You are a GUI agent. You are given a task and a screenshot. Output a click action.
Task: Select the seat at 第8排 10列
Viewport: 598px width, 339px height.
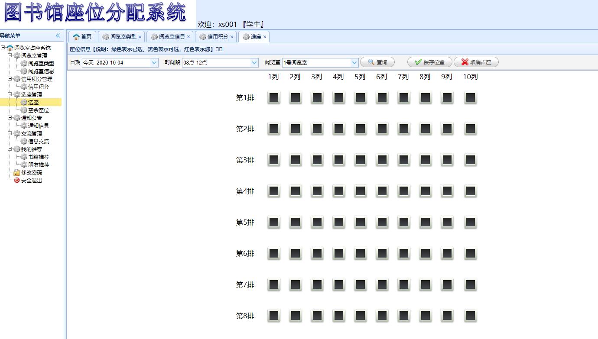470,316
